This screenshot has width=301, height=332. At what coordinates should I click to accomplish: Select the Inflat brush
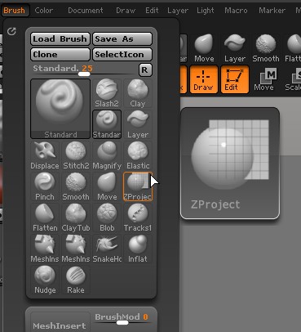138,249
